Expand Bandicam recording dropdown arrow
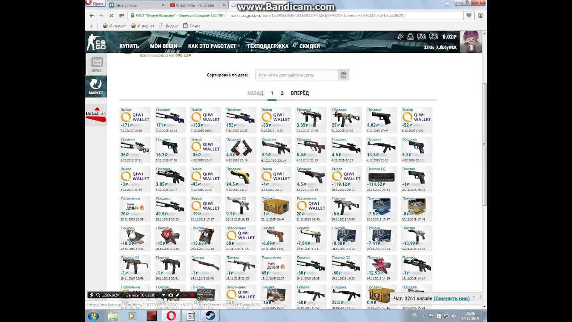Screen dimensions: 572x322 [x=164, y=295]
